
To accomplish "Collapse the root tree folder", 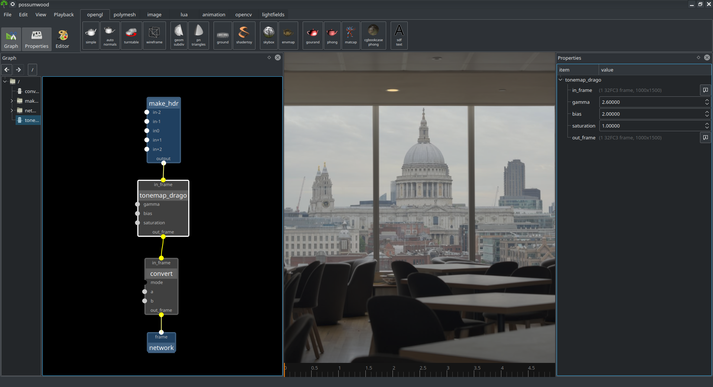I will tap(5, 81).
